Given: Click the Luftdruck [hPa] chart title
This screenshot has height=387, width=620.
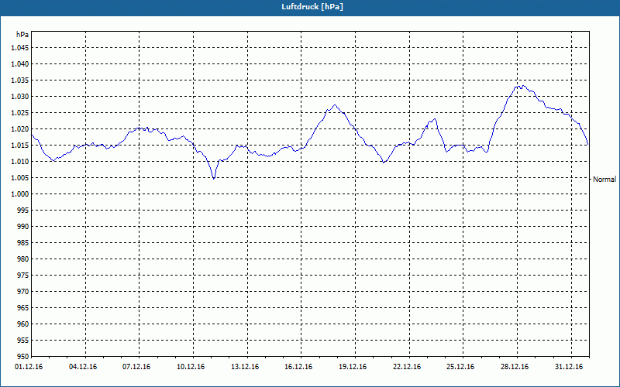Looking at the screenshot, I should point(312,7).
